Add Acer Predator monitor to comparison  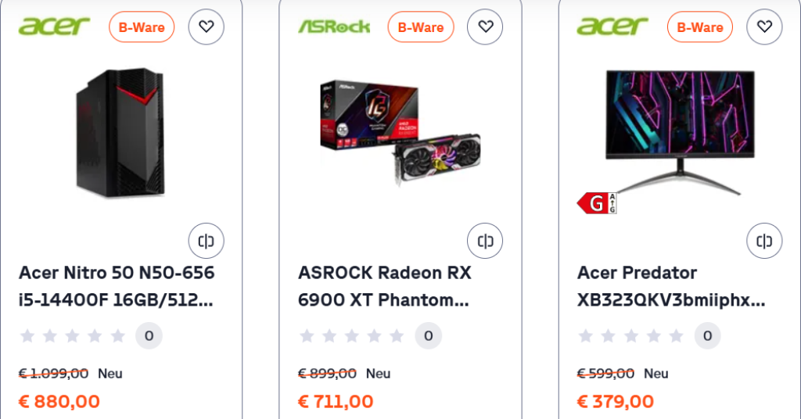coord(764,241)
